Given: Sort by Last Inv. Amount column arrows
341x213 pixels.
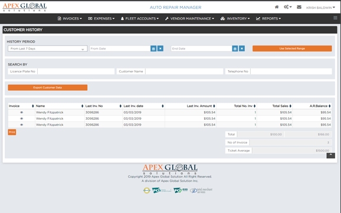Looking at the screenshot, I should [214, 106].
